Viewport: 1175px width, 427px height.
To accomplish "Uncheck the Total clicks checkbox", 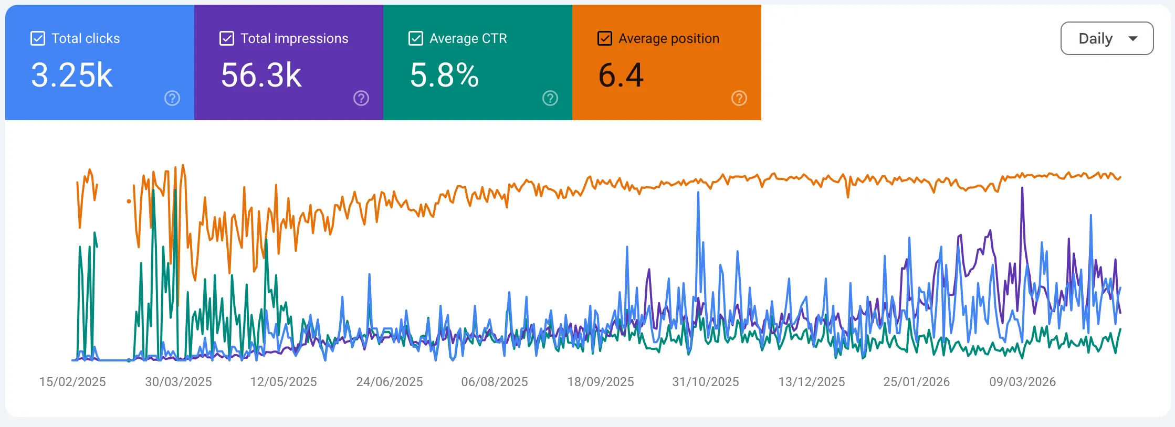I will click(37, 38).
